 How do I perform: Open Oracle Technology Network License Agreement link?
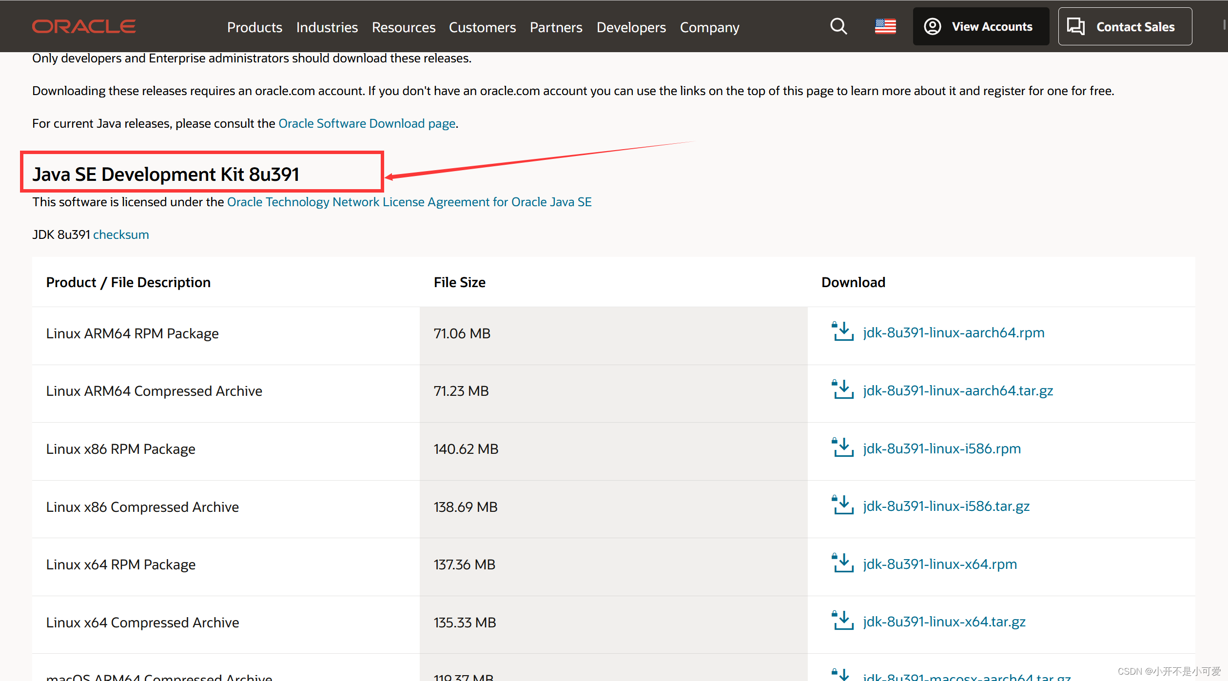409,202
